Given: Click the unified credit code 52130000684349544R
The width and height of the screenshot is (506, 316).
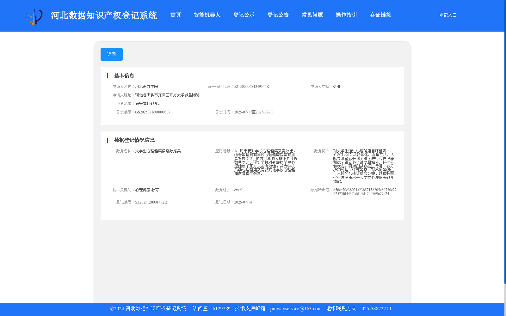Looking at the screenshot, I should (x=251, y=86).
